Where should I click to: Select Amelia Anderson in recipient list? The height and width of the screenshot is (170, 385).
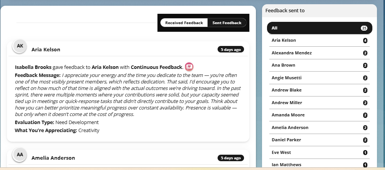click(x=319, y=127)
